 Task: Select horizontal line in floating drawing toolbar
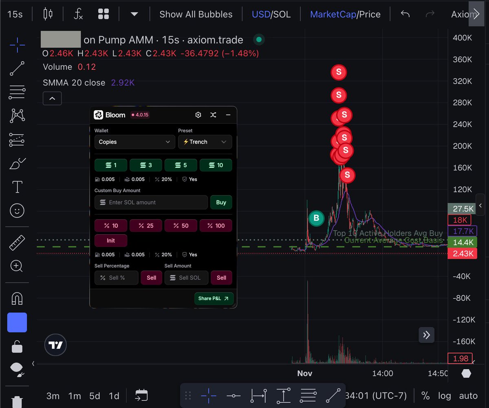233,395
